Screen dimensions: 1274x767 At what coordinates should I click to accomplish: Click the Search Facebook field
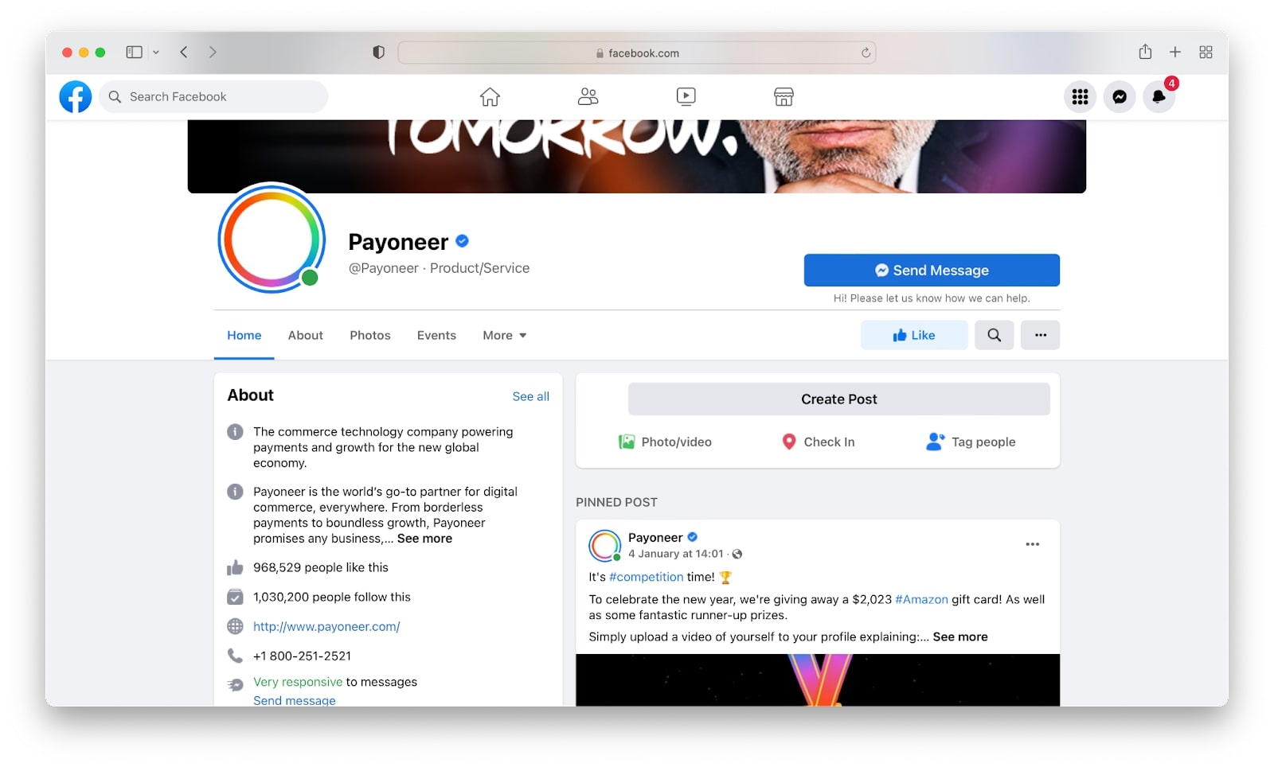[213, 97]
